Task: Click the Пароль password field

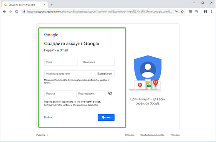Action: pos(59,94)
